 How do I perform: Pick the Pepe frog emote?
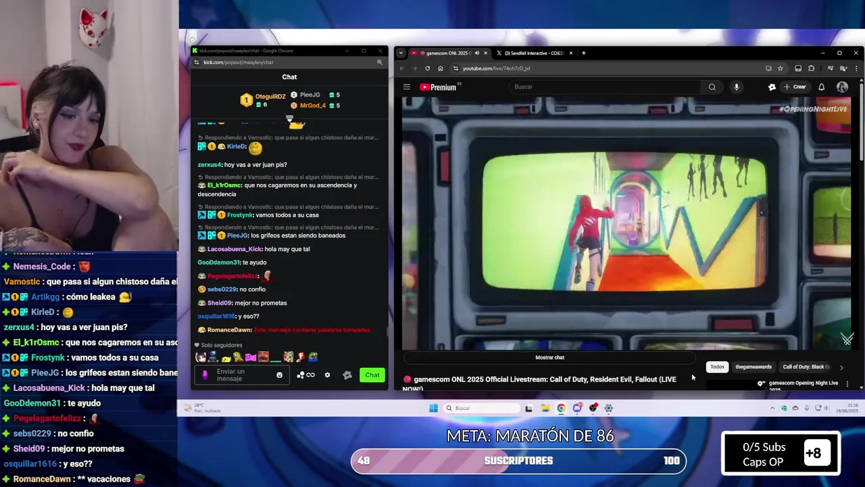(x=313, y=356)
